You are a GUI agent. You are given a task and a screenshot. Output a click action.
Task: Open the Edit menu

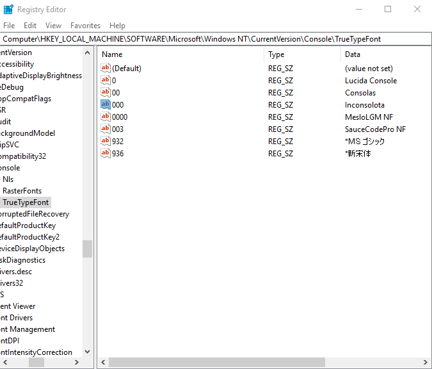(x=30, y=26)
